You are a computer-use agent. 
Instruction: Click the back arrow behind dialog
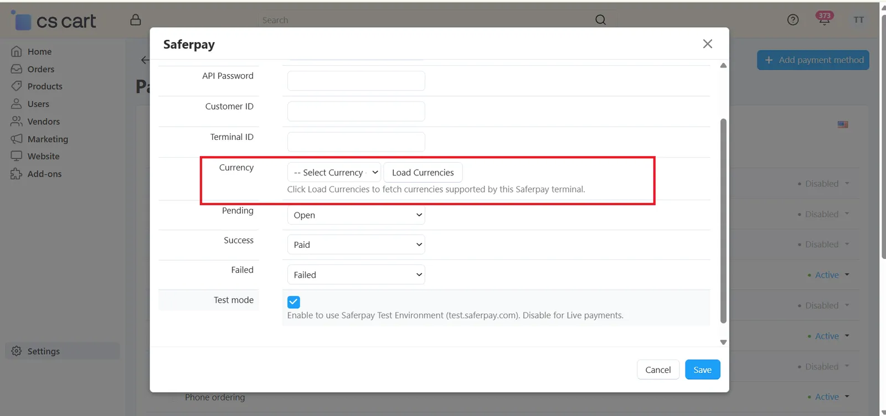click(145, 60)
